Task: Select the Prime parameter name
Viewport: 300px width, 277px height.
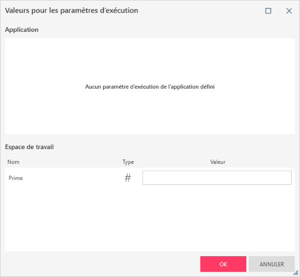Action: (16, 178)
